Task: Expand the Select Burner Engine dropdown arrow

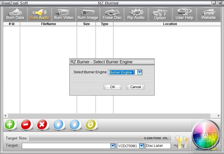Action: click(139, 72)
